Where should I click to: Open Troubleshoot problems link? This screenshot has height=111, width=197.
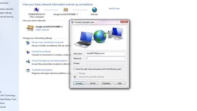(42, 70)
